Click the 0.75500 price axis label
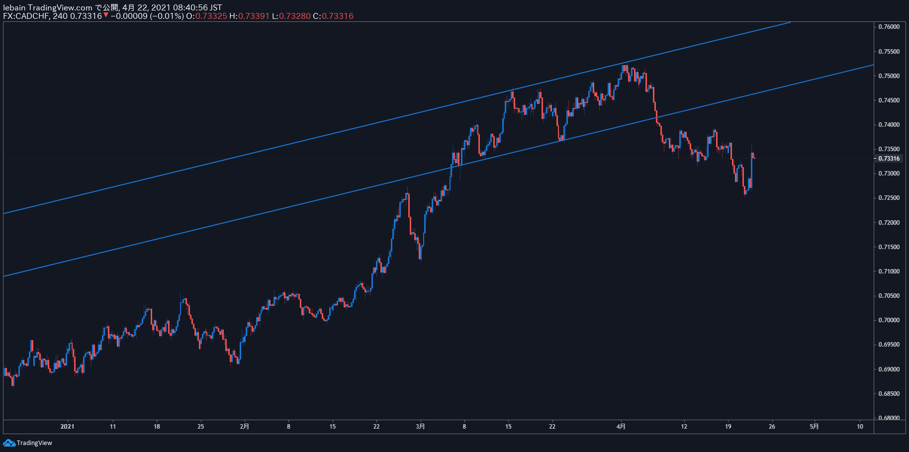 pos(889,52)
